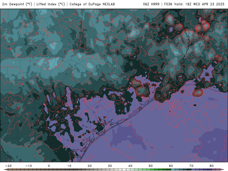The width and height of the screenshot is (228, 171).
Task: Click the white swatch on the color bar
Action: pos(124,170)
